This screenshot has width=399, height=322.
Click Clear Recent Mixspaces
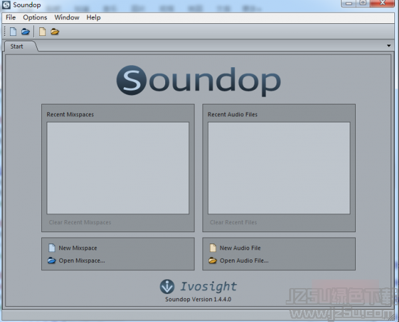80,222
